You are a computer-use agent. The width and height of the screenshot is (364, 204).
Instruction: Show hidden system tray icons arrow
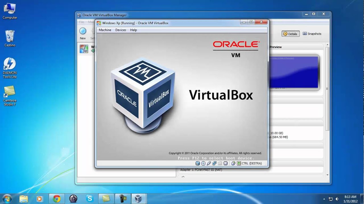(324, 199)
